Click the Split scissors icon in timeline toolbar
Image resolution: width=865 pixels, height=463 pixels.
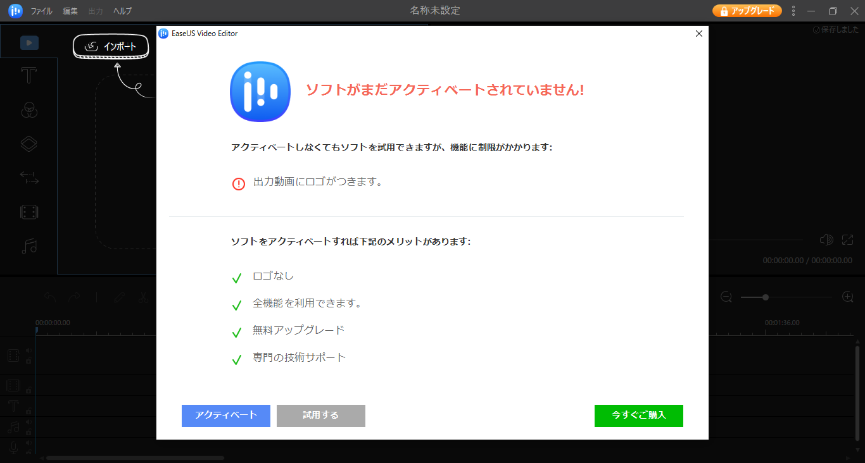click(x=144, y=297)
